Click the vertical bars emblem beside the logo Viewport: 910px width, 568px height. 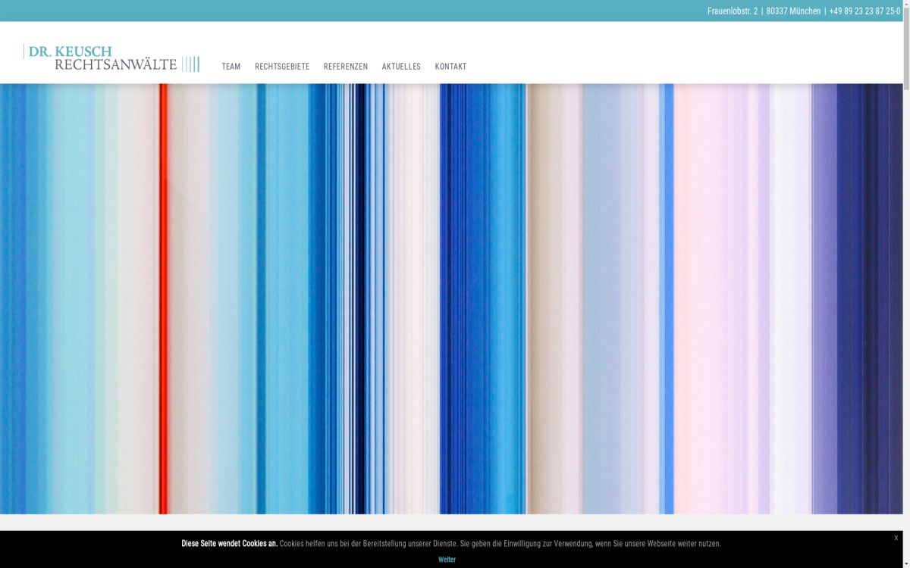[x=191, y=64]
